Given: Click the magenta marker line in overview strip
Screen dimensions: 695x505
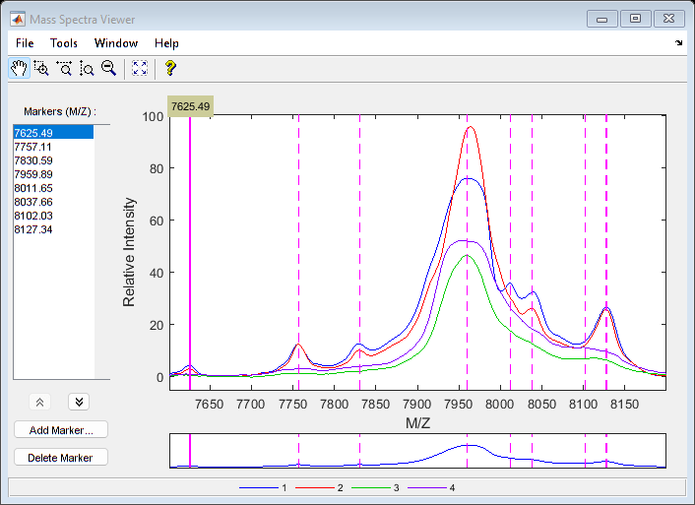Looking at the screenshot, I should point(190,451).
